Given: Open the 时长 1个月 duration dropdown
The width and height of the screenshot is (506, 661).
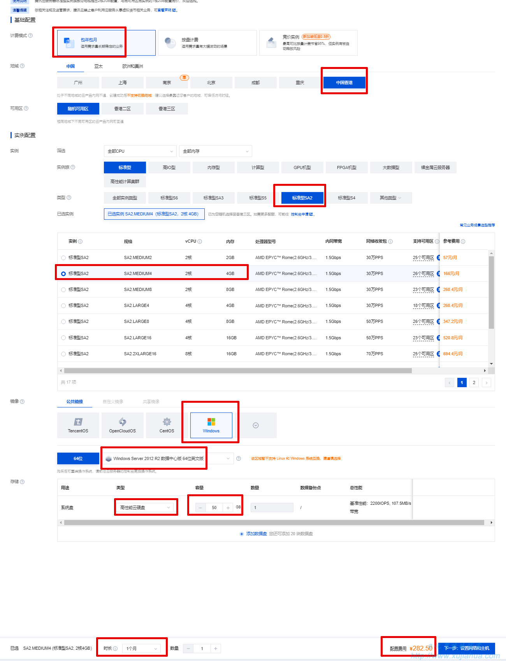Looking at the screenshot, I should 141,649.
